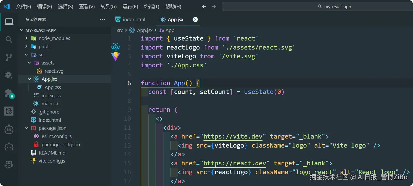Open the 文件(F) menu

(24, 6)
